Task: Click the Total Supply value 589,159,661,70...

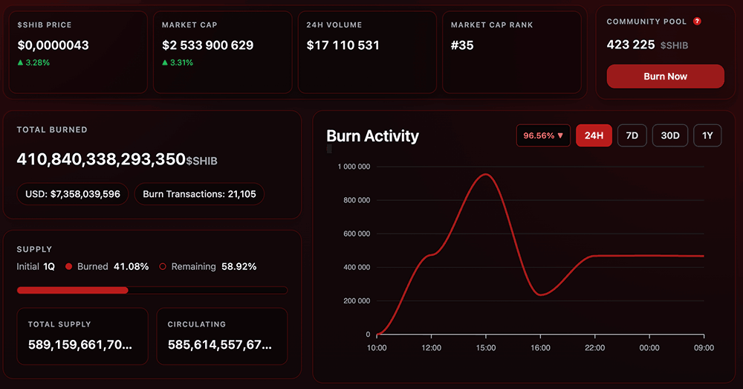Action: click(x=80, y=345)
